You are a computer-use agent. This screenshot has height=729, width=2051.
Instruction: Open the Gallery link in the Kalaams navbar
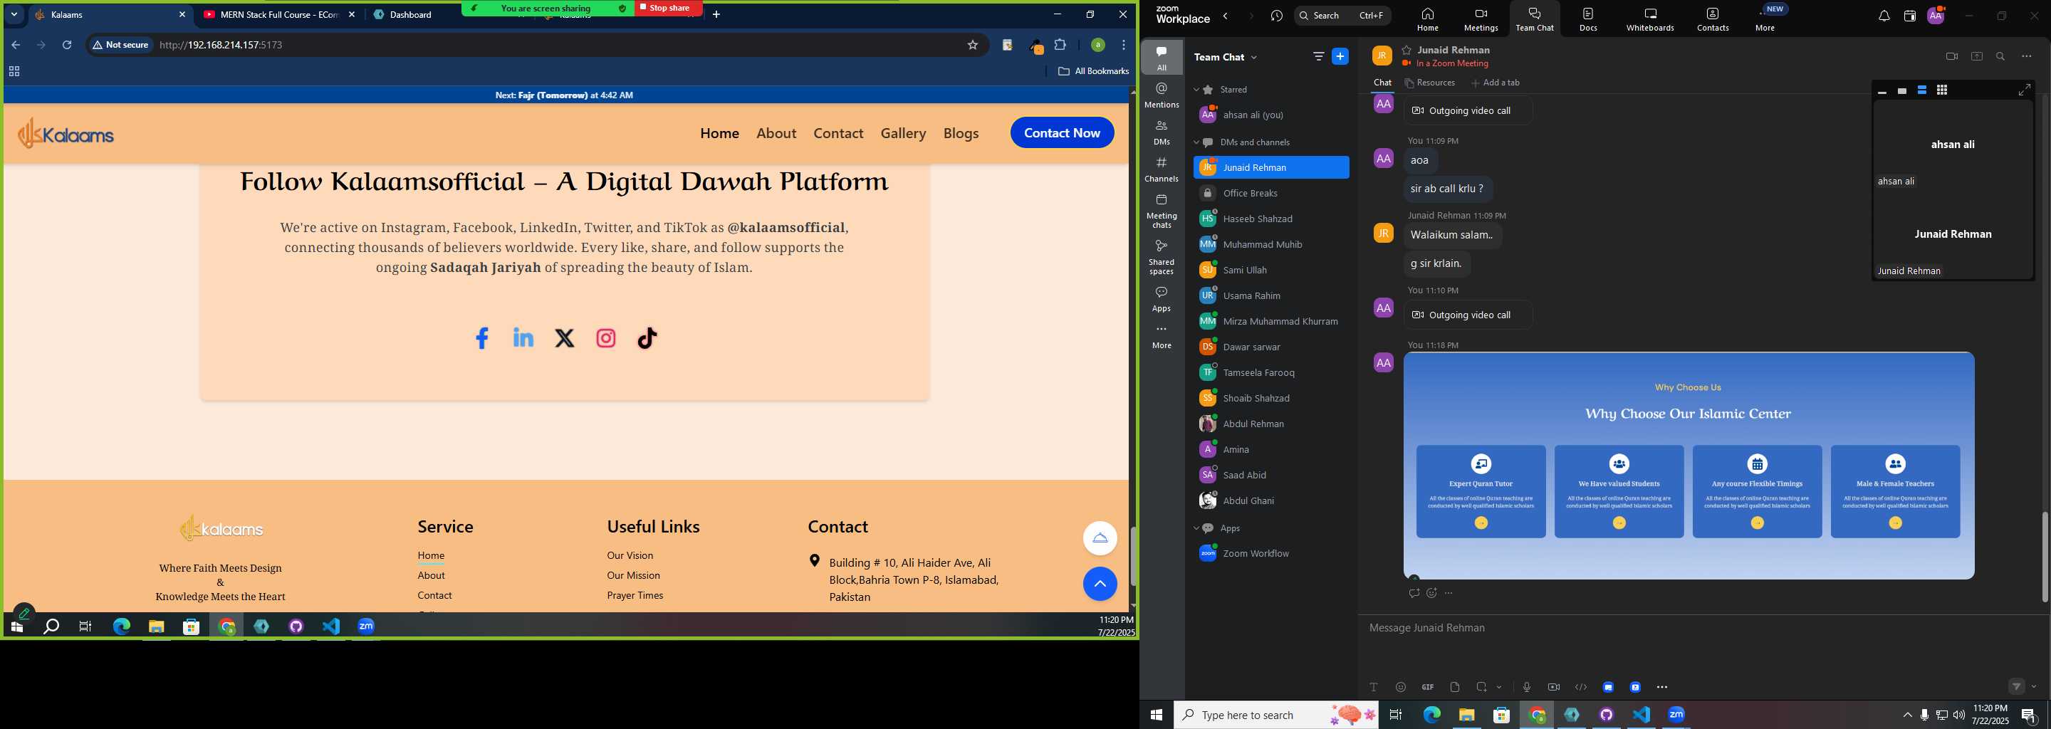903,133
